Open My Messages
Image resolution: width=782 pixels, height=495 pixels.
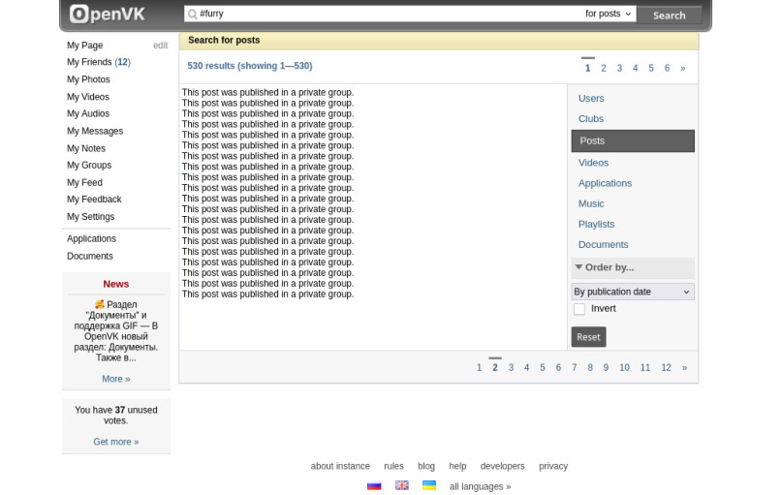point(95,131)
